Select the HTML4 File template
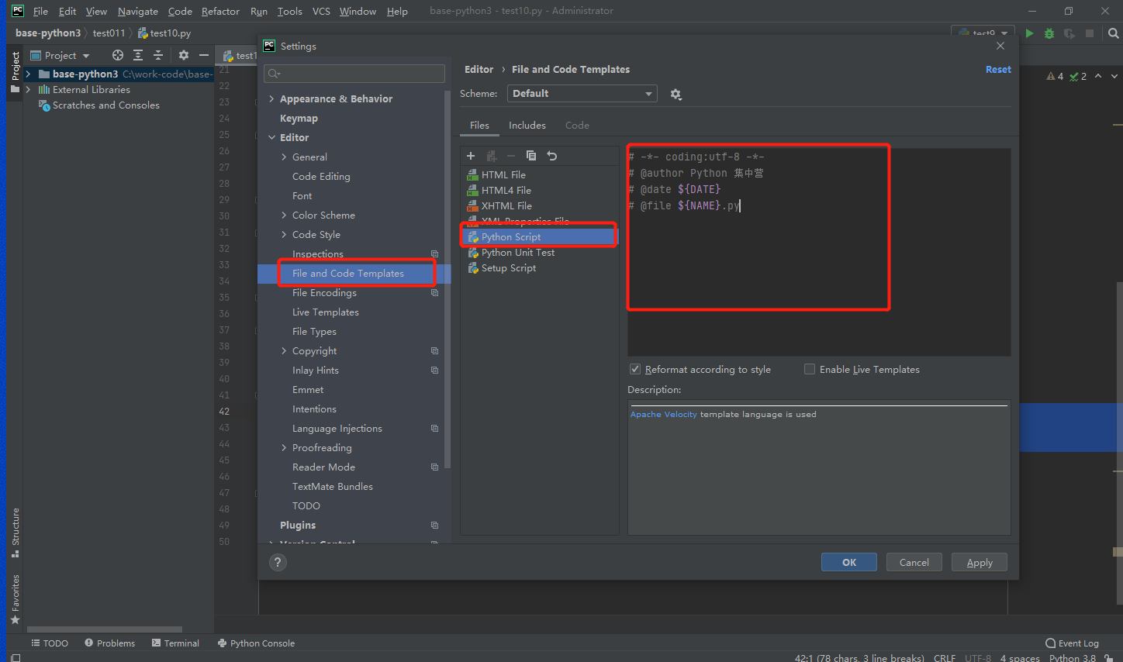This screenshot has width=1123, height=662. pos(506,191)
